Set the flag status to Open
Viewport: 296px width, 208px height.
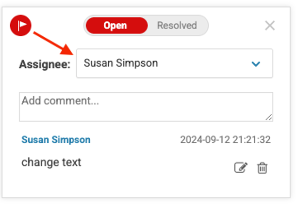click(115, 26)
